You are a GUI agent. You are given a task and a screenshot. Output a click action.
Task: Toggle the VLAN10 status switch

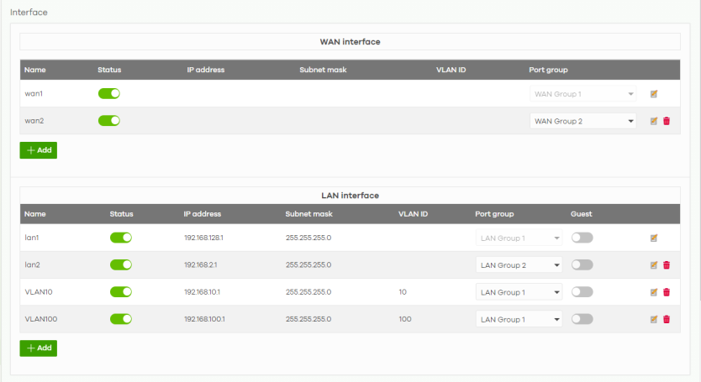[x=121, y=292]
